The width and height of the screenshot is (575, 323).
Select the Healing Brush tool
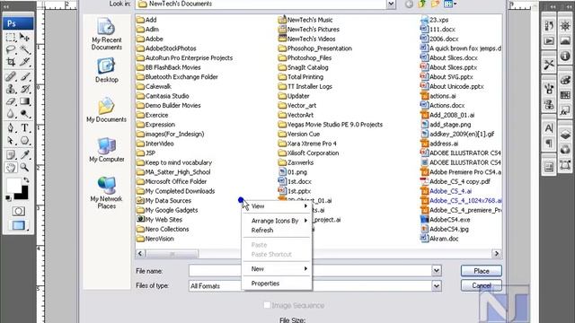11,76
